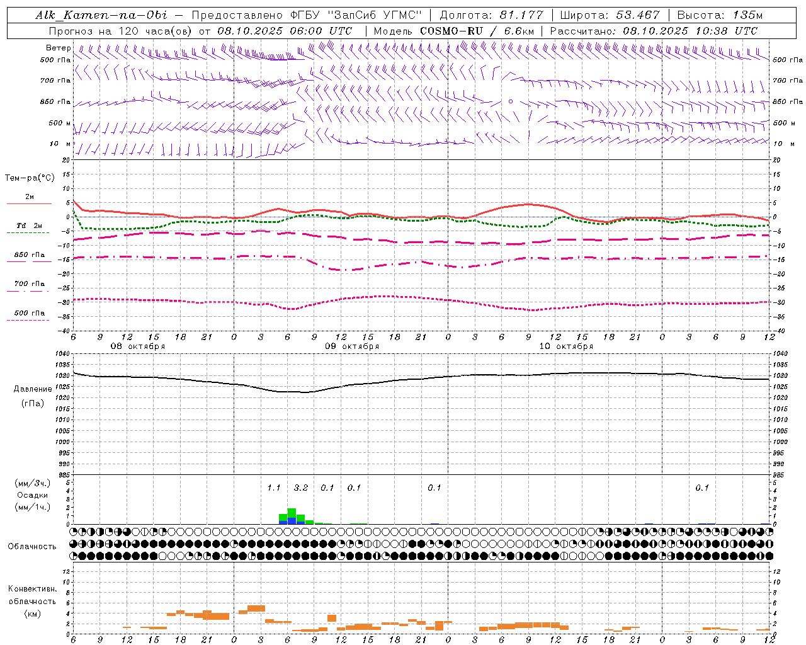This screenshot has height=645, width=806.
Task: Click Рассчитано: 08.10.2025 10:38 UTC text
Action: tap(654, 31)
